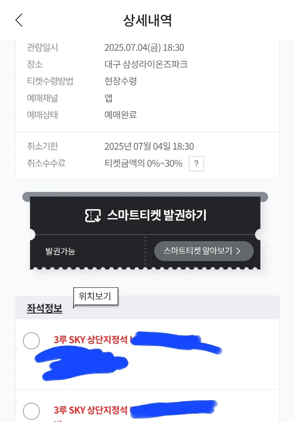Tap the 발권가능 status label

coord(60,251)
